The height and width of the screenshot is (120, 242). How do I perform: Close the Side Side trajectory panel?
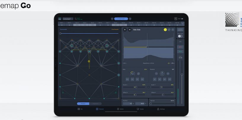(173, 30)
